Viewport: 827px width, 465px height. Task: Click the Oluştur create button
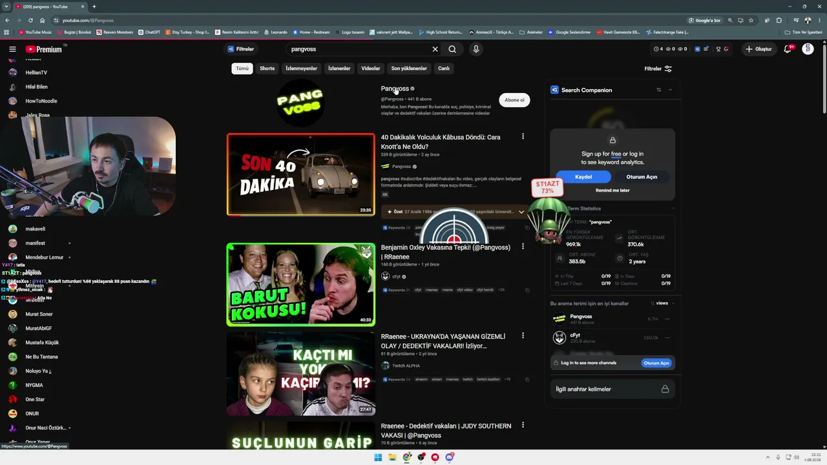(759, 49)
